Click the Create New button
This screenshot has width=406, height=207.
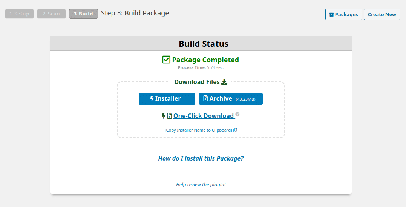pyautogui.click(x=382, y=14)
